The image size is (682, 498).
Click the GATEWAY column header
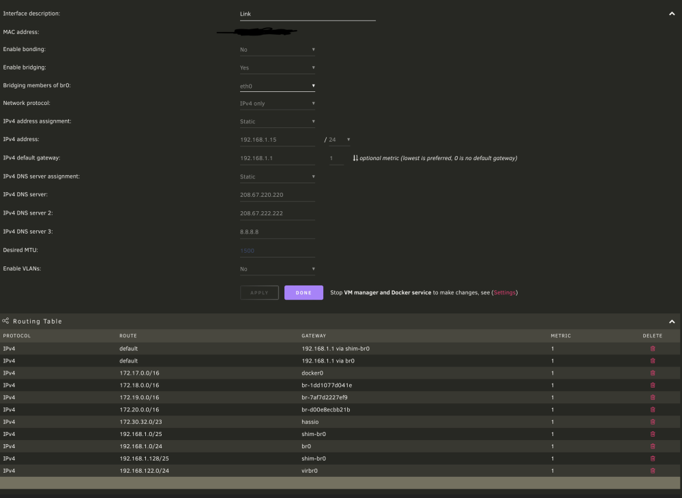pyautogui.click(x=314, y=336)
